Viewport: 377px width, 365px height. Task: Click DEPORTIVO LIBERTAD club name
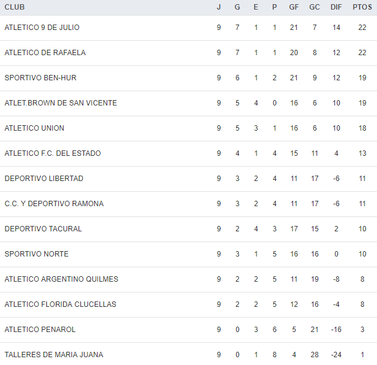[x=44, y=179]
